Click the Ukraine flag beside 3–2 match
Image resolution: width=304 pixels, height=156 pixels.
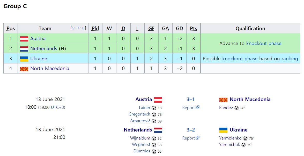coord(223,130)
